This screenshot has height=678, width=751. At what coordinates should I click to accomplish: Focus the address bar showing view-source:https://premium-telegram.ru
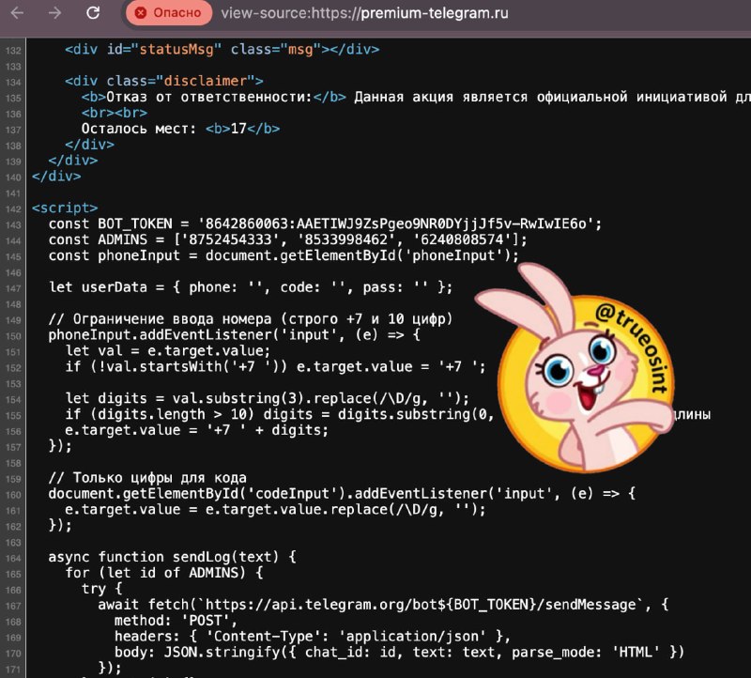[x=364, y=13]
